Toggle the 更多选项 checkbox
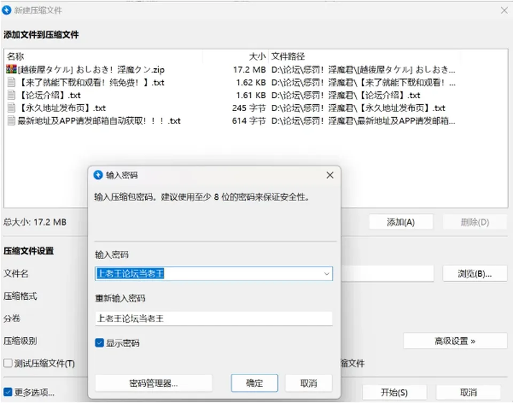The image size is (513, 403). pyautogui.click(x=8, y=392)
